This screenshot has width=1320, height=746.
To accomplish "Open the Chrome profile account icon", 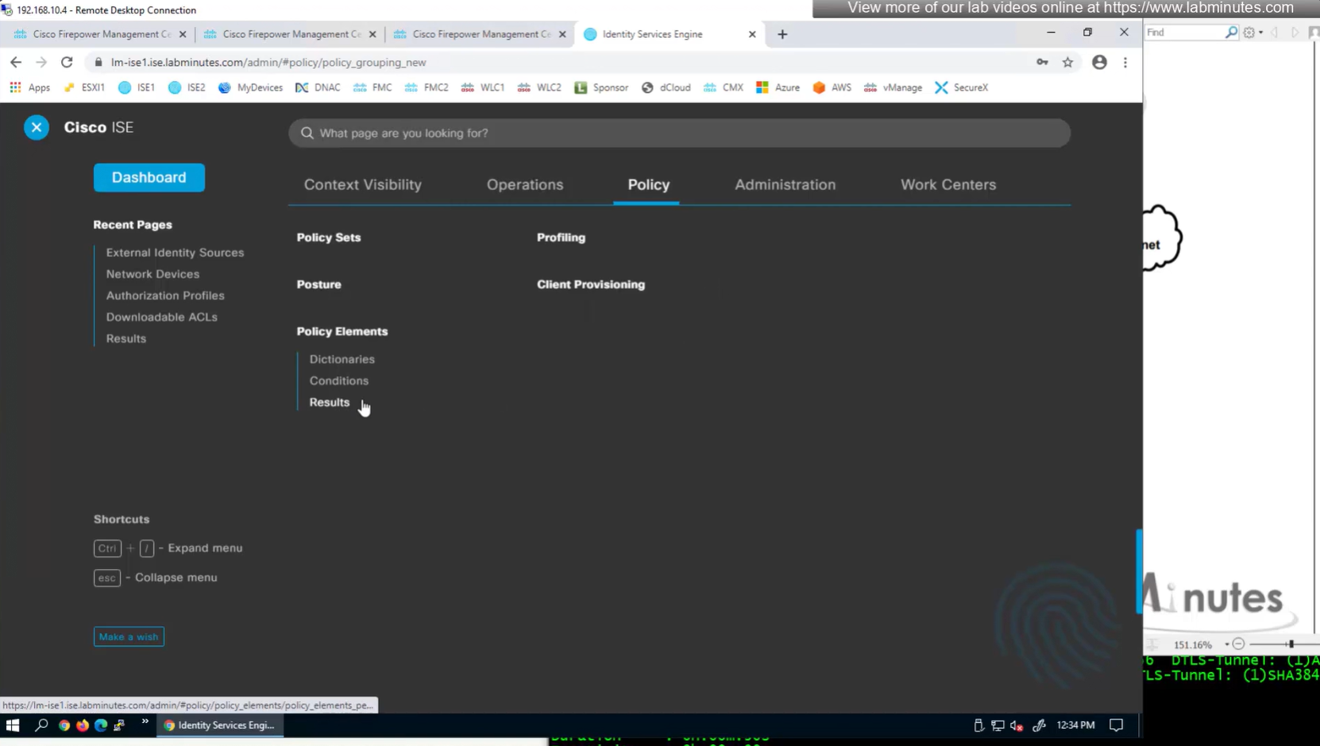I will click(1099, 62).
